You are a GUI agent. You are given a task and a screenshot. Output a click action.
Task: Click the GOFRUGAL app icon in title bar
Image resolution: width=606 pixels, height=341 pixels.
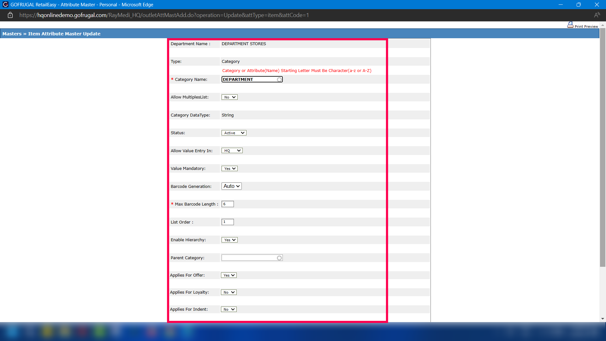pyautogui.click(x=5, y=4)
